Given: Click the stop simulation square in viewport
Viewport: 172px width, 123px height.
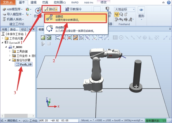Looking at the screenshot, I should pos(49,44).
